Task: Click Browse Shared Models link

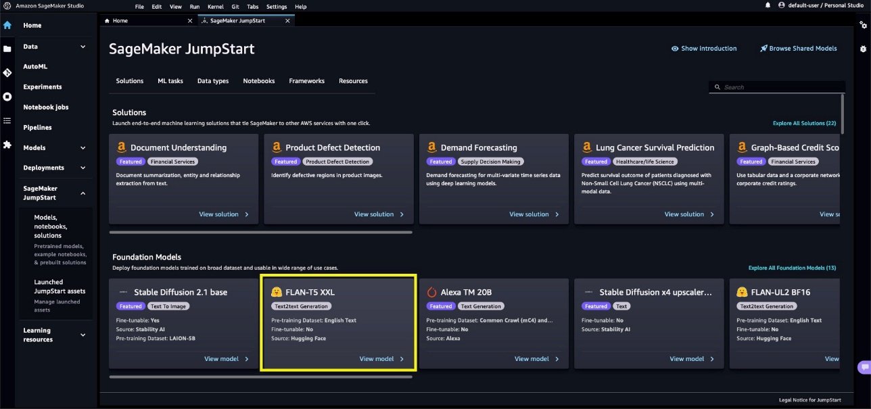Action: (803, 49)
